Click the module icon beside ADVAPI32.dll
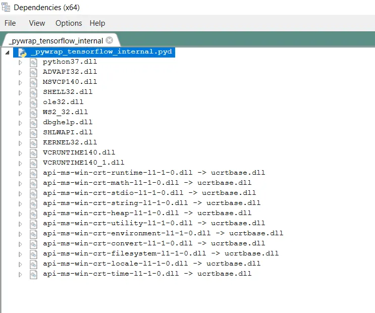Image resolution: width=375 pixels, height=313 pixels. click(33, 73)
